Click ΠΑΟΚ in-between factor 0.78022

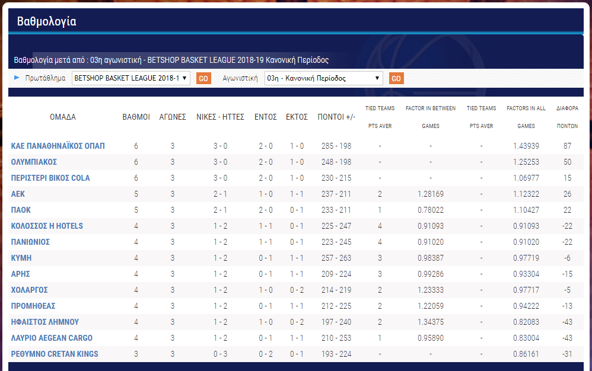tap(431, 210)
